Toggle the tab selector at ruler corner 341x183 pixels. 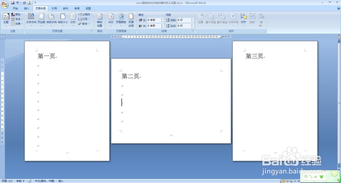[2, 37]
